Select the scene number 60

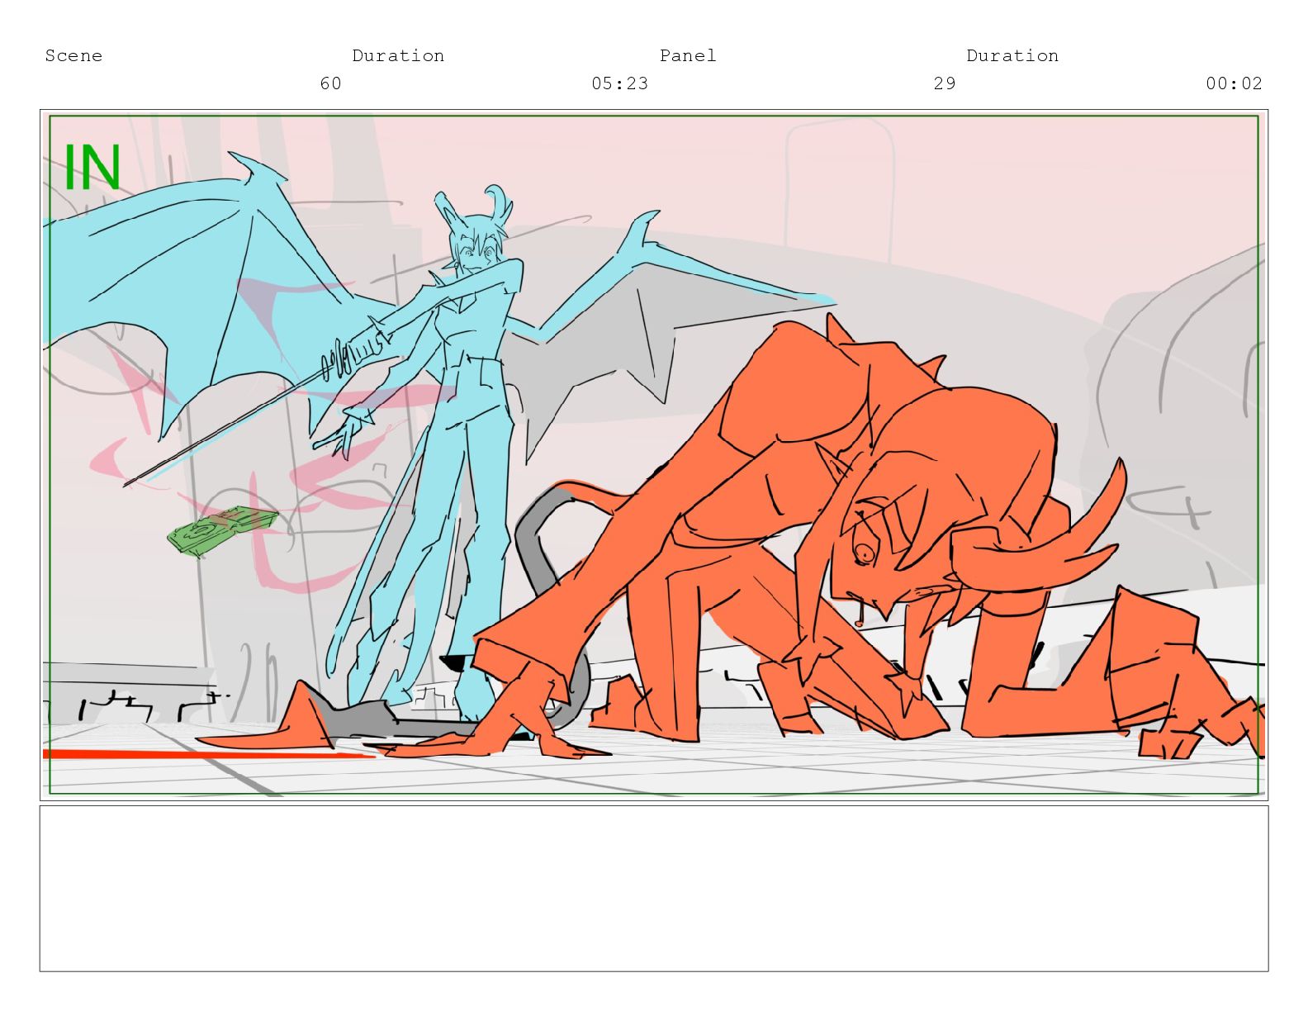pos(330,83)
